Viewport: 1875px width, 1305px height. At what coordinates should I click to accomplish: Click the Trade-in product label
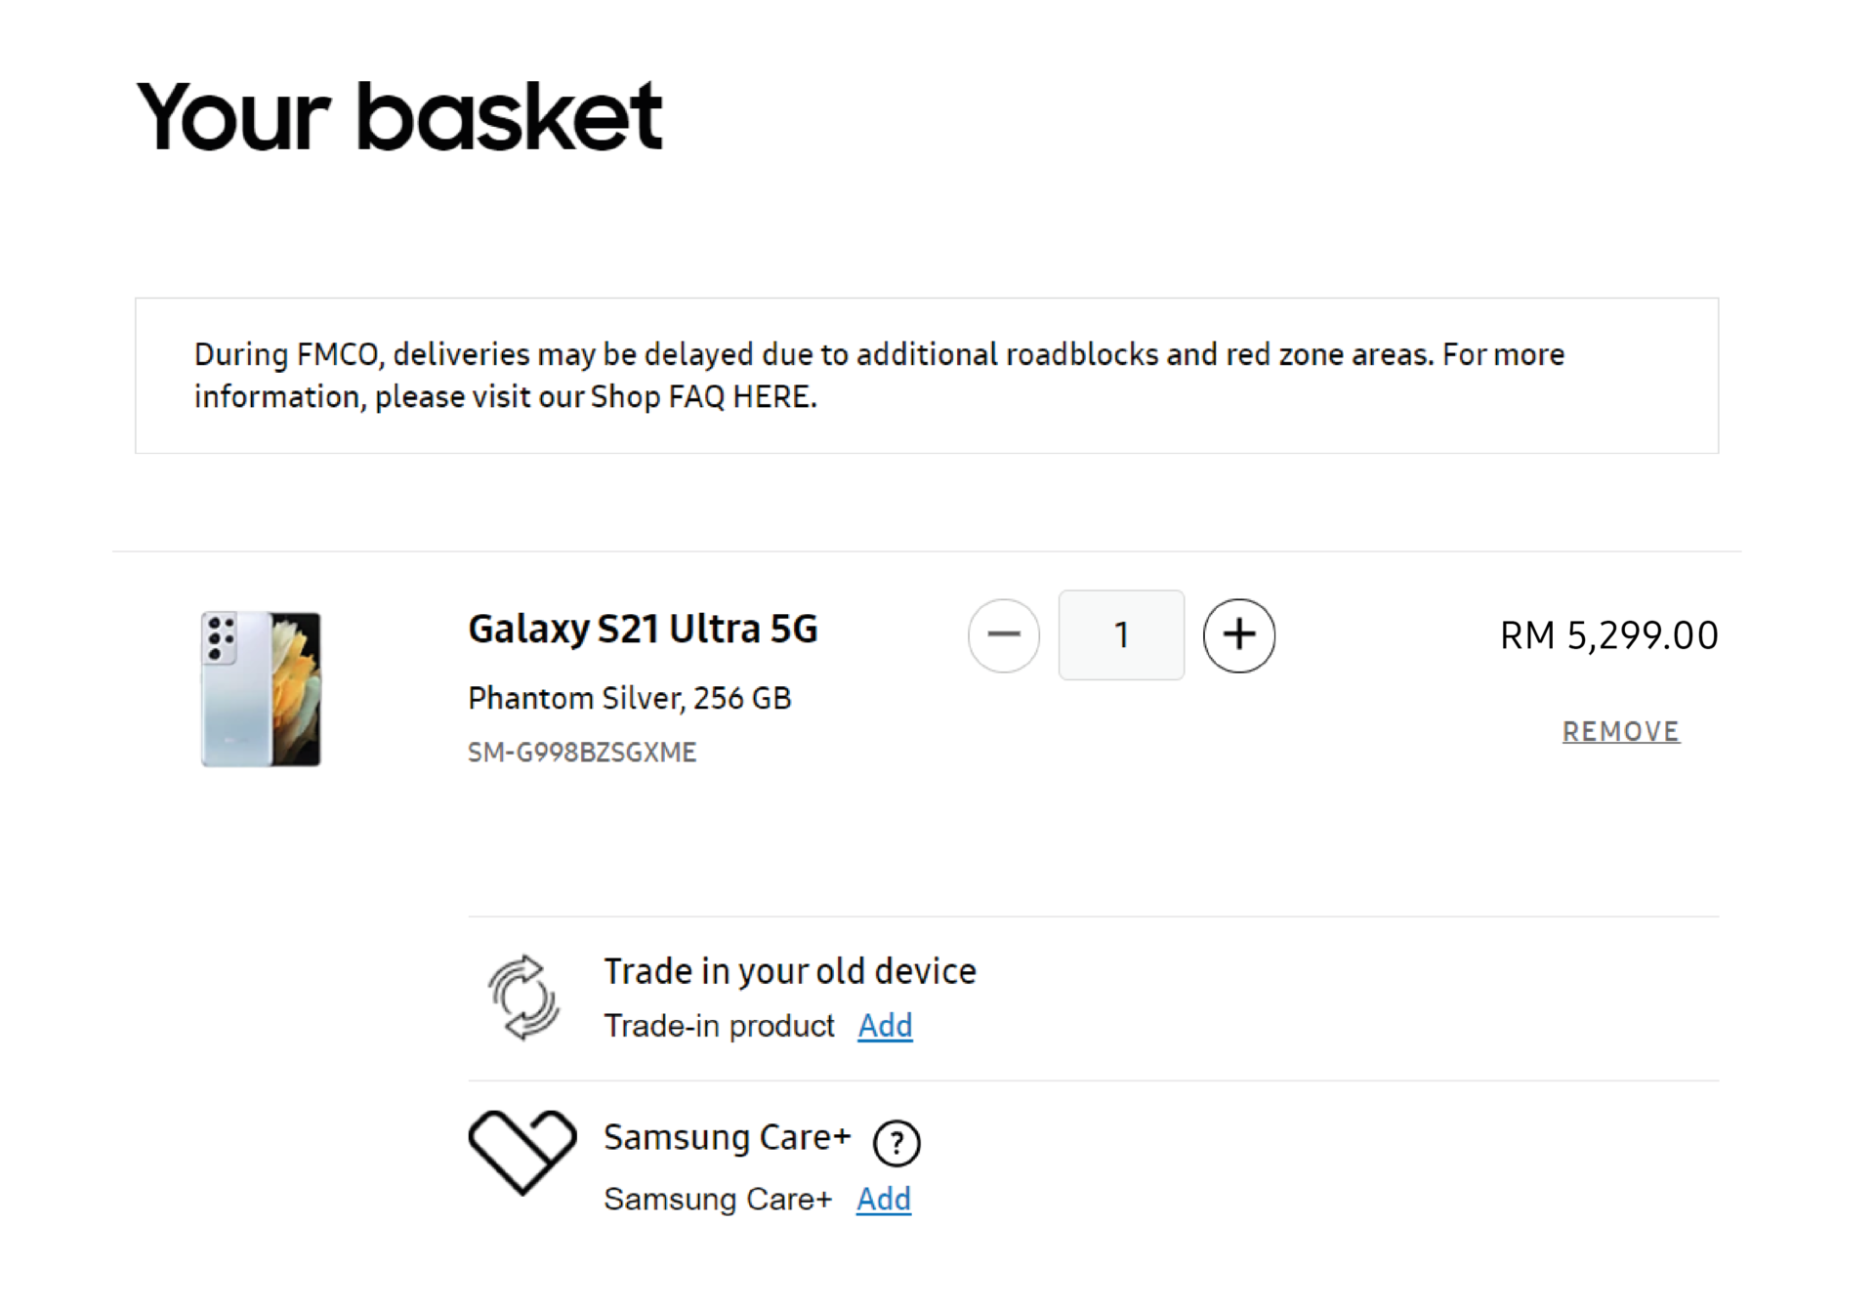pyautogui.click(x=719, y=1026)
